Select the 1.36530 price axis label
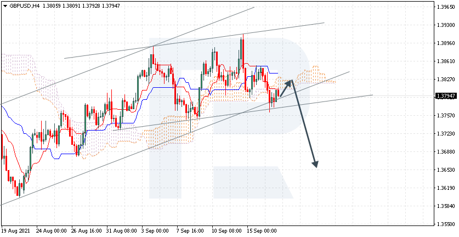The height and width of the screenshot is (237, 459). tap(445, 170)
